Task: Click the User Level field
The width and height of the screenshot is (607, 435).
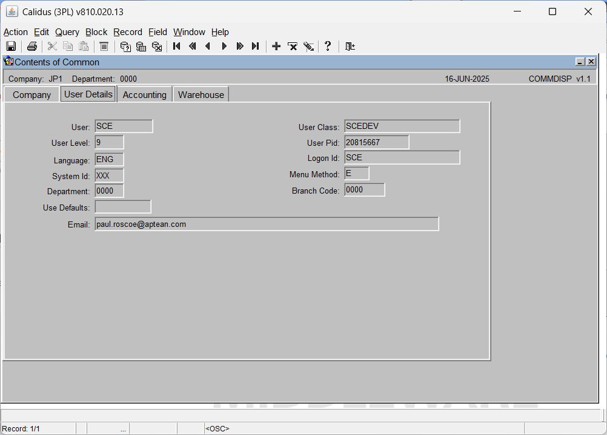Action: tap(109, 142)
